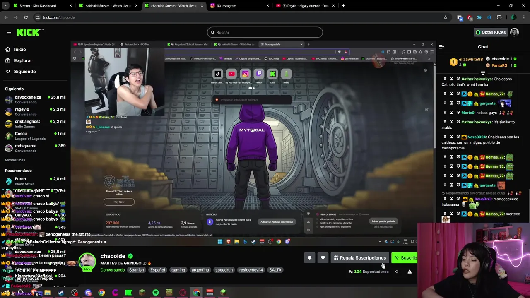Click the Buscar search field

tap(265, 32)
